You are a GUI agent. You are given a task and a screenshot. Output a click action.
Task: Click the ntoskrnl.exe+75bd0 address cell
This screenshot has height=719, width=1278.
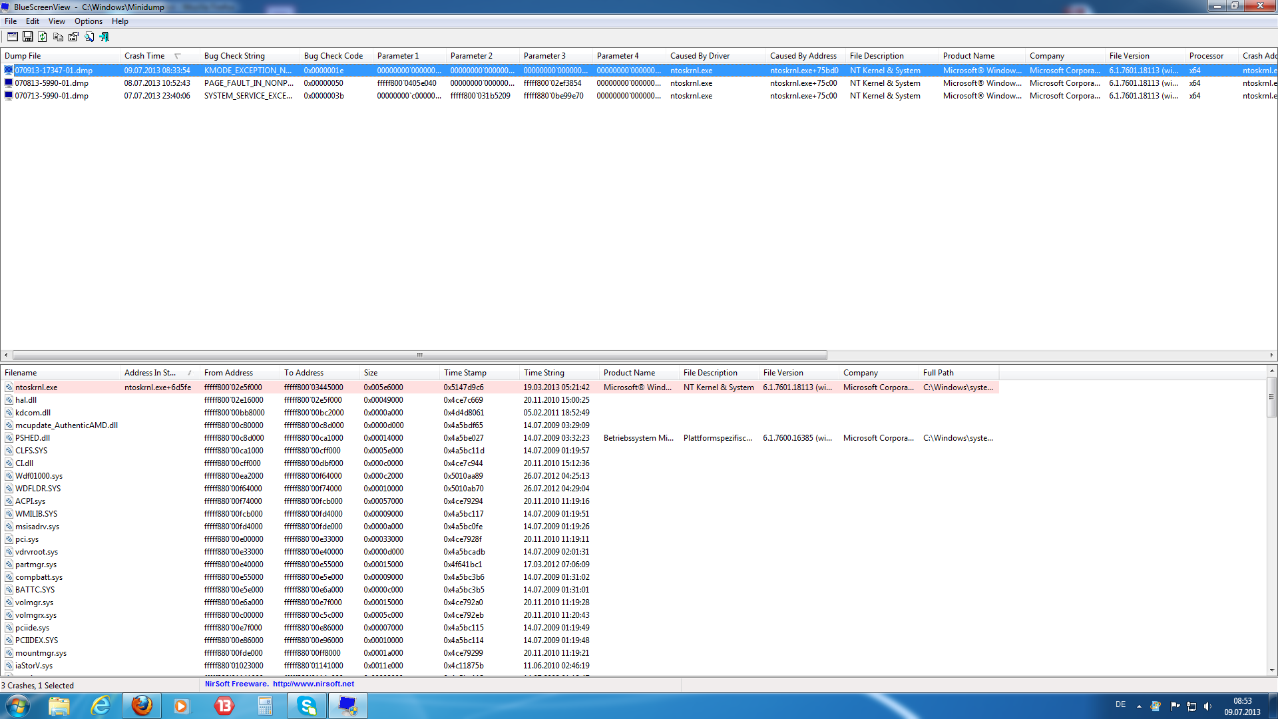(804, 71)
